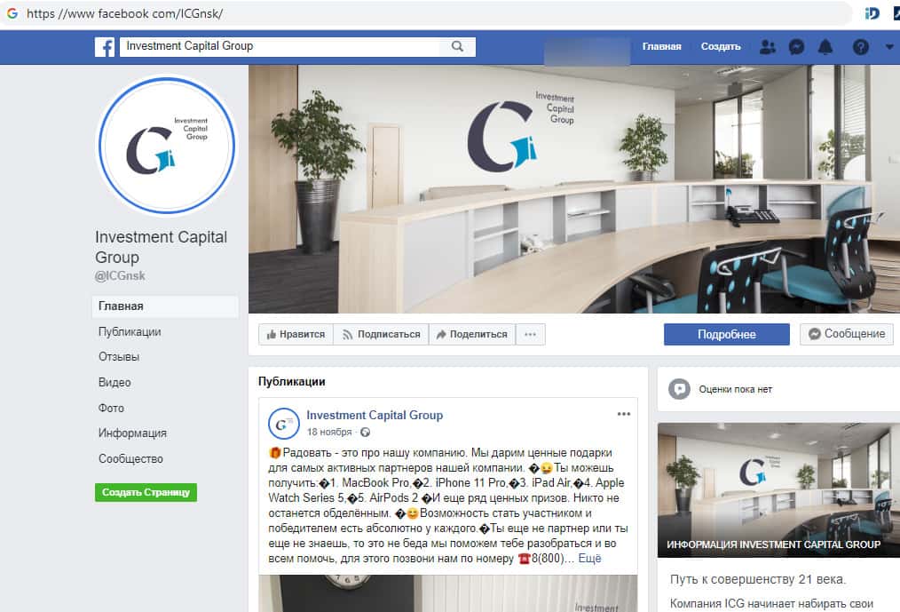
Task: Click the Публикации section heading
Action: (292, 382)
